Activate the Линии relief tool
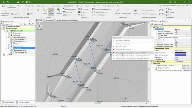Screen dimensions: 192x108 (51, 12)
